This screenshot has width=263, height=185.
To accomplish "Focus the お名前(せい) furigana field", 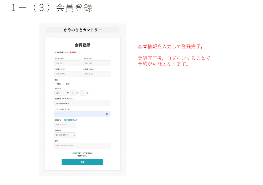I will point(68,74).
